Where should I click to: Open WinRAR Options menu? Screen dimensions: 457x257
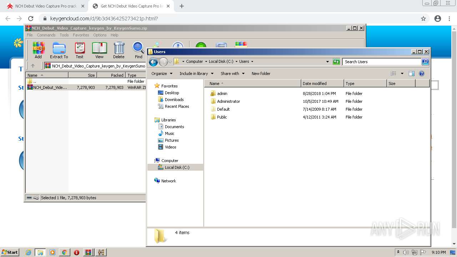point(100,35)
